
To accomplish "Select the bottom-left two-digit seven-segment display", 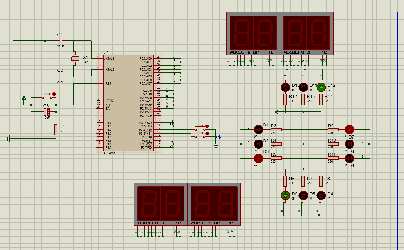I will [x=160, y=204].
